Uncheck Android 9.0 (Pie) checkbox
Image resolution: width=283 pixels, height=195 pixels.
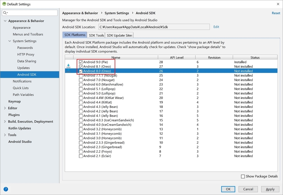click(x=81, y=62)
